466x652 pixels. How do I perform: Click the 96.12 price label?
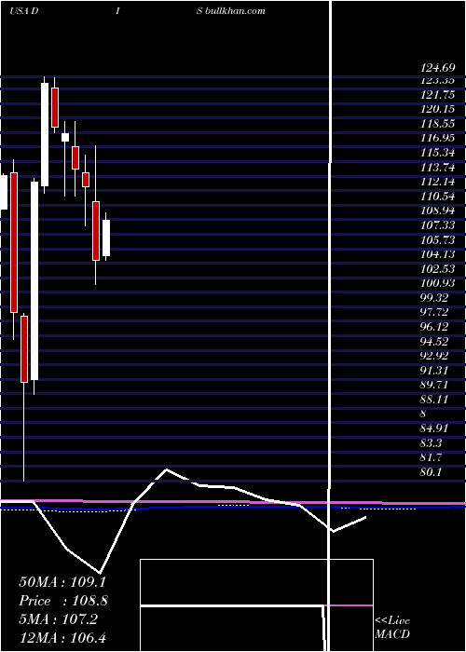point(434,327)
